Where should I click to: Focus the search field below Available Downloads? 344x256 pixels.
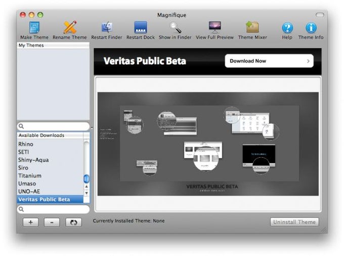click(53, 209)
